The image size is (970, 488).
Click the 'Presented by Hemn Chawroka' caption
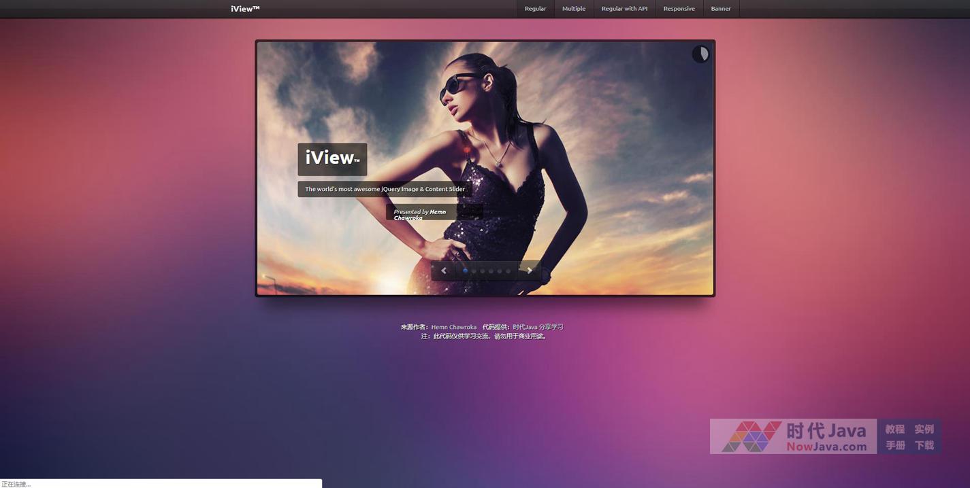click(x=420, y=214)
